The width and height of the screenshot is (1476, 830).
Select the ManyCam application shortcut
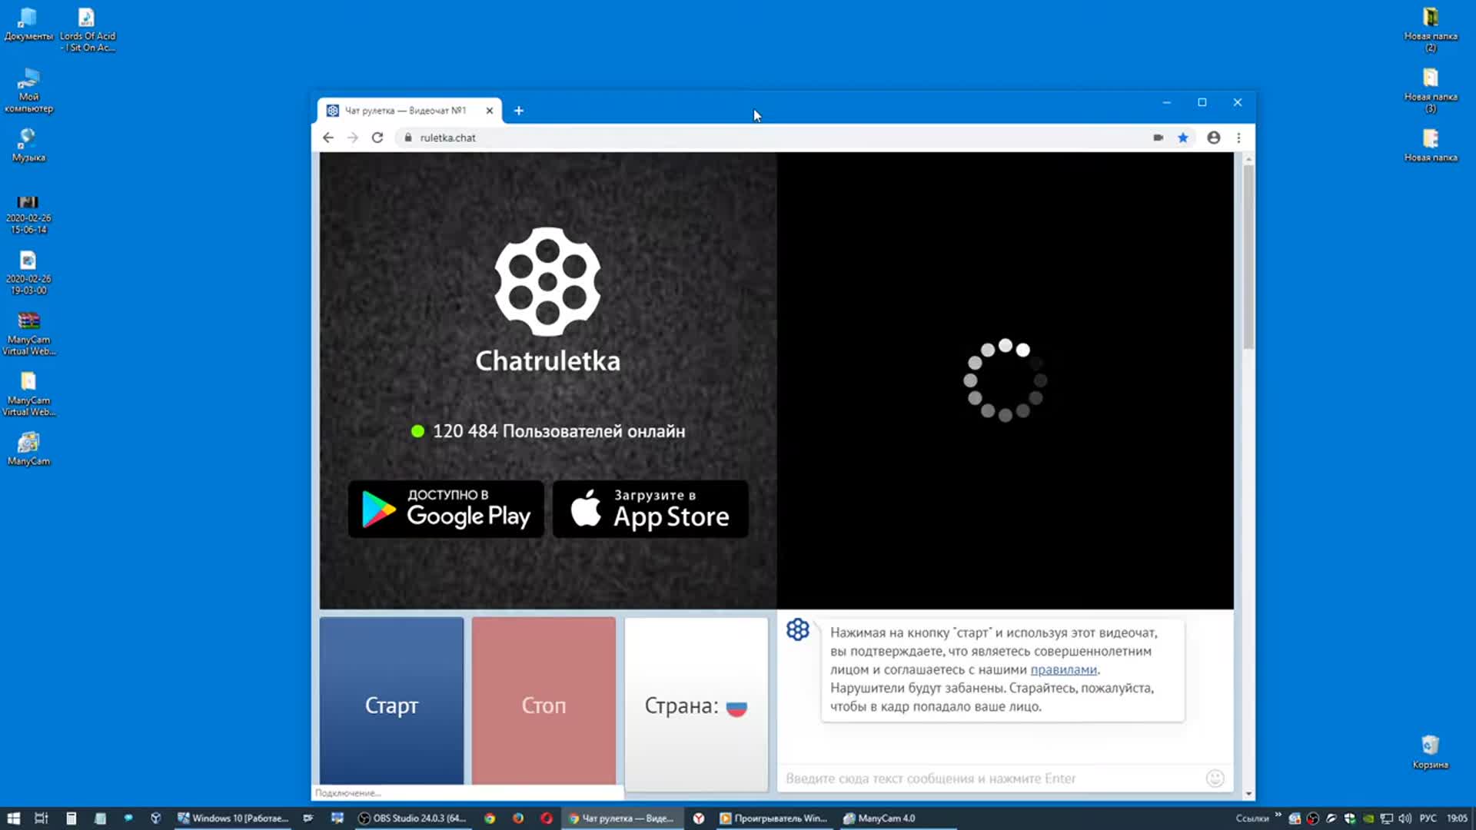coord(28,449)
